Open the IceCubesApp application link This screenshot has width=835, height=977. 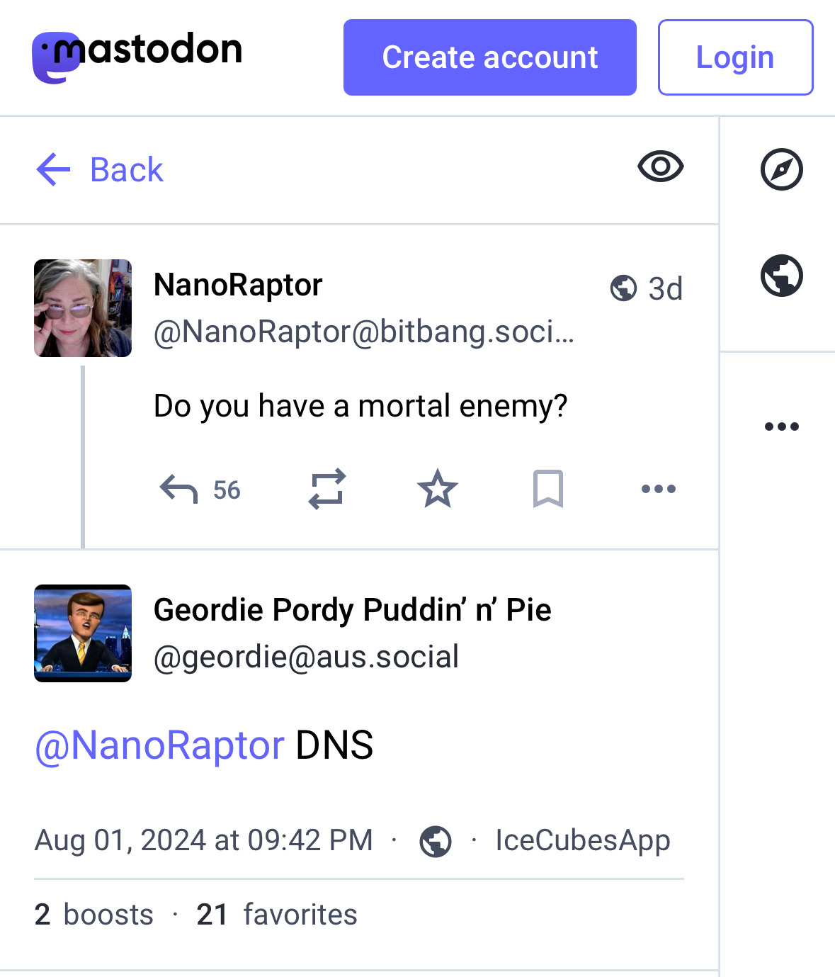pyautogui.click(x=582, y=840)
